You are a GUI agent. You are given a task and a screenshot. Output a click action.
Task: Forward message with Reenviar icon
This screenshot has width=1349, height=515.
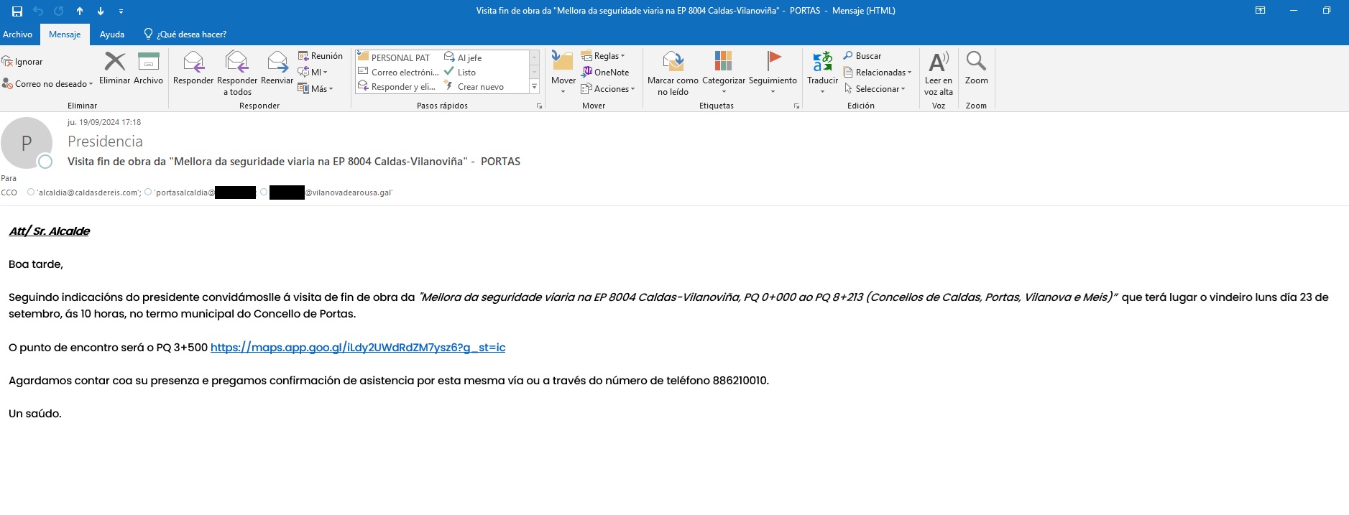click(x=277, y=62)
